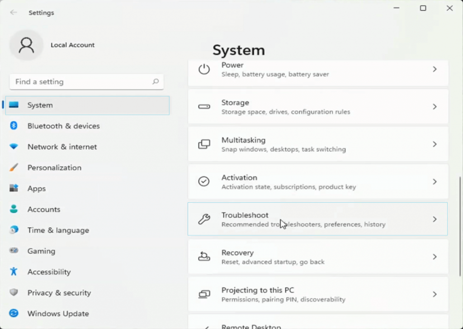Go to Personalization in the sidebar

54,167
